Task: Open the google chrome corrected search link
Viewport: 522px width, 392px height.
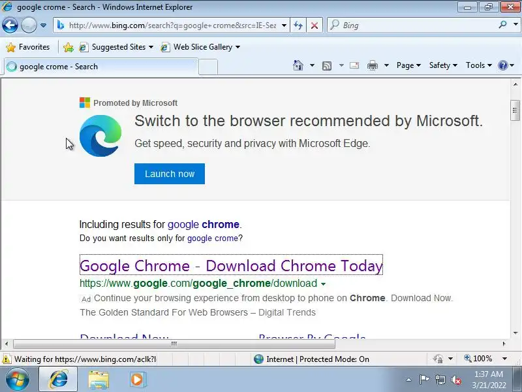Action: [x=204, y=224]
